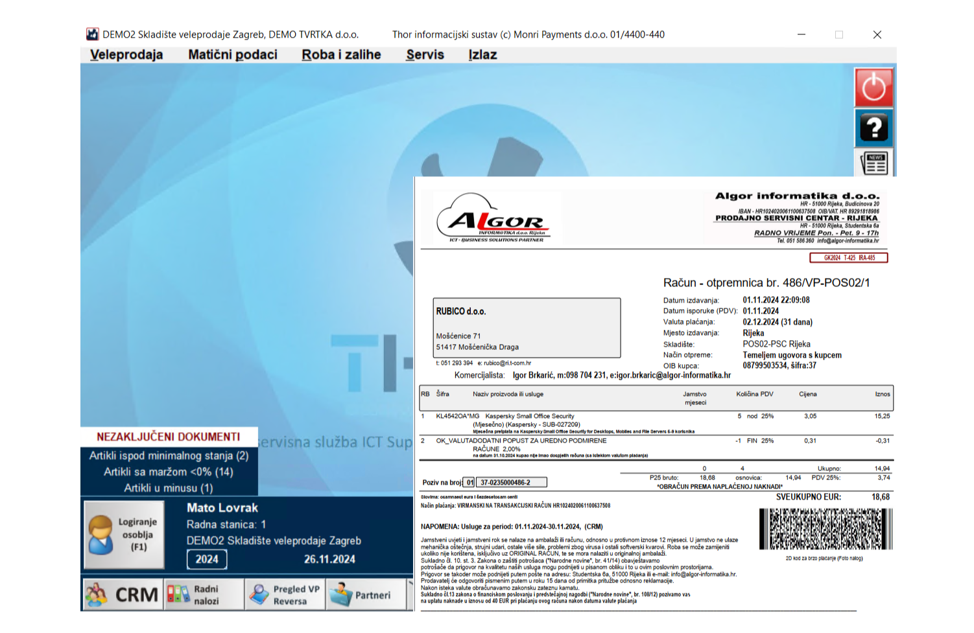Click the application icon in title bar
Screen dimensions: 974x633
pos(93,34)
